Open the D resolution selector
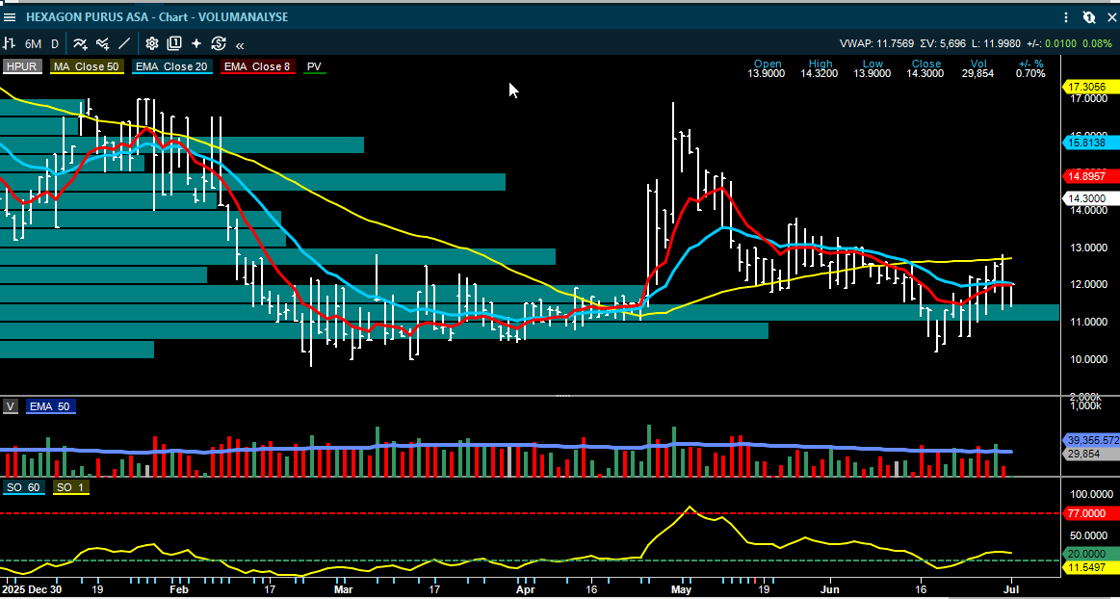The image size is (1120, 599). [x=55, y=43]
